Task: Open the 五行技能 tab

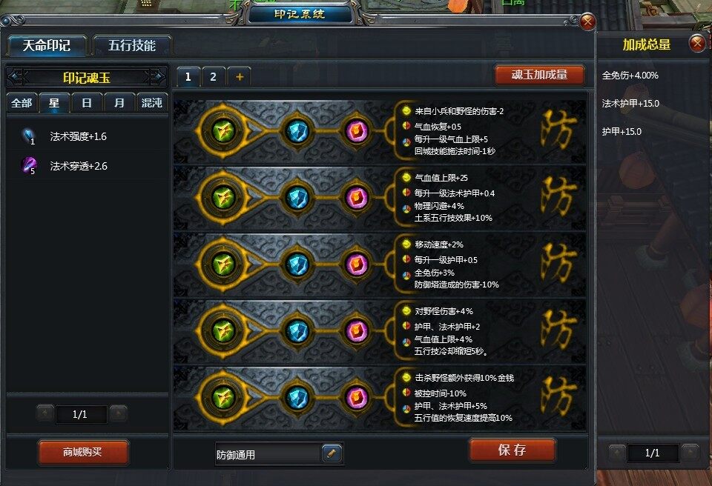Action: [x=132, y=45]
